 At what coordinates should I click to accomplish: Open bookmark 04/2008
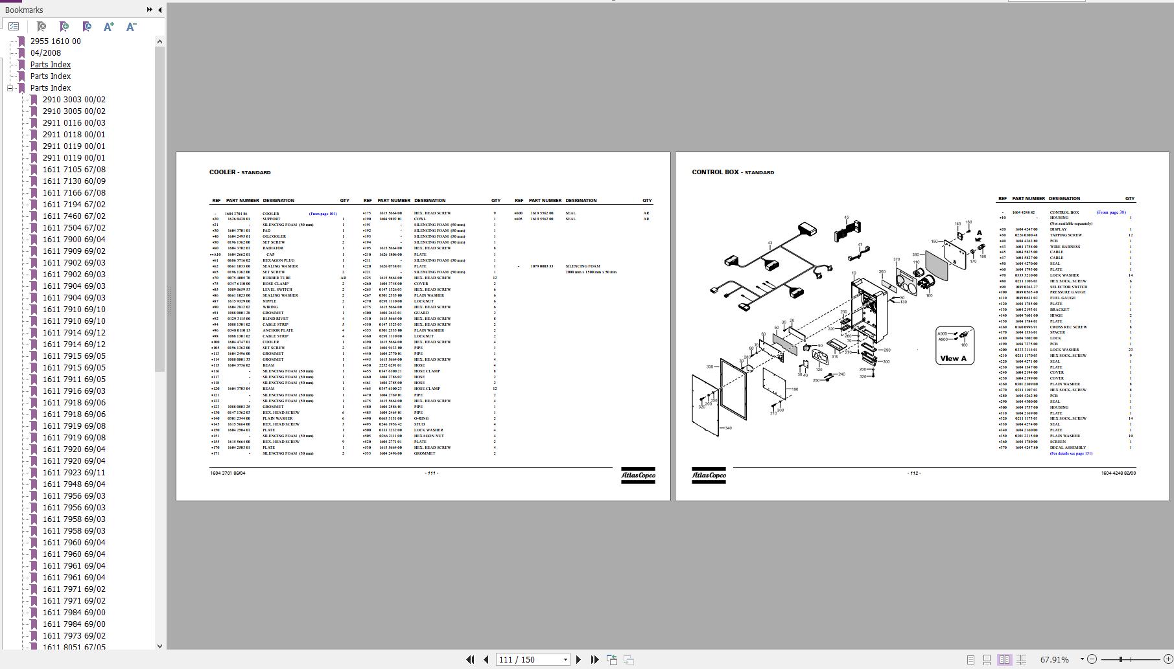click(x=45, y=53)
